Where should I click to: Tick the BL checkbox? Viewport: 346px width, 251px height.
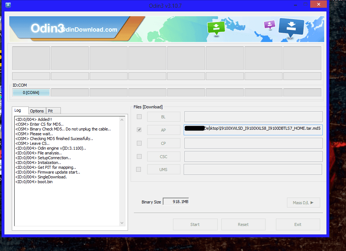pos(139,116)
